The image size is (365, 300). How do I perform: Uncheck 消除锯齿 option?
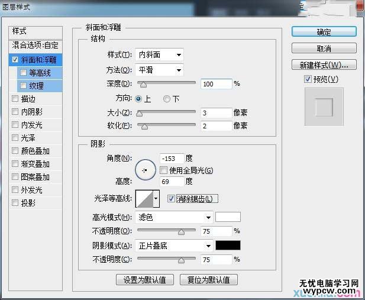coord(171,198)
